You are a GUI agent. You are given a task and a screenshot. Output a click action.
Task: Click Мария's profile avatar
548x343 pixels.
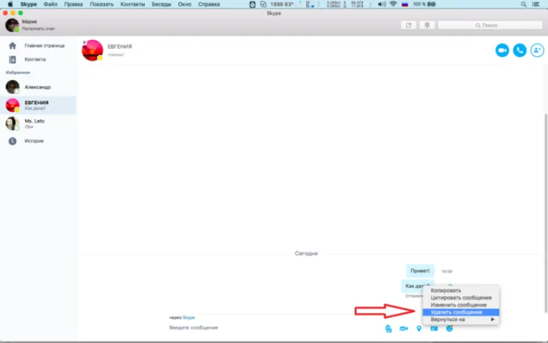coord(12,25)
